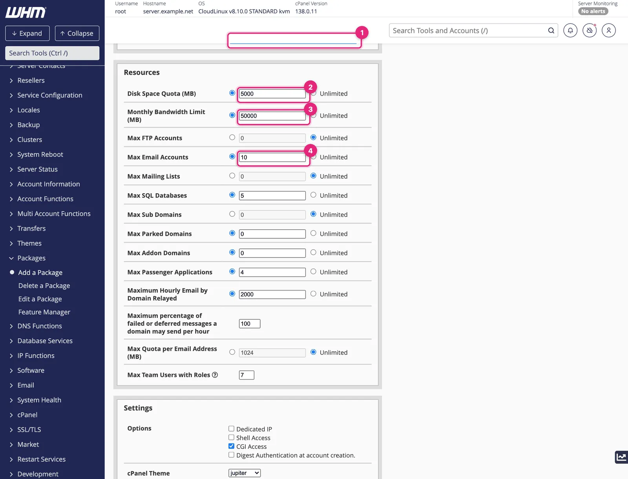This screenshot has width=628, height=479.
Task: Select Unlimited for Max SQL Databases
Action: [313, 195]
